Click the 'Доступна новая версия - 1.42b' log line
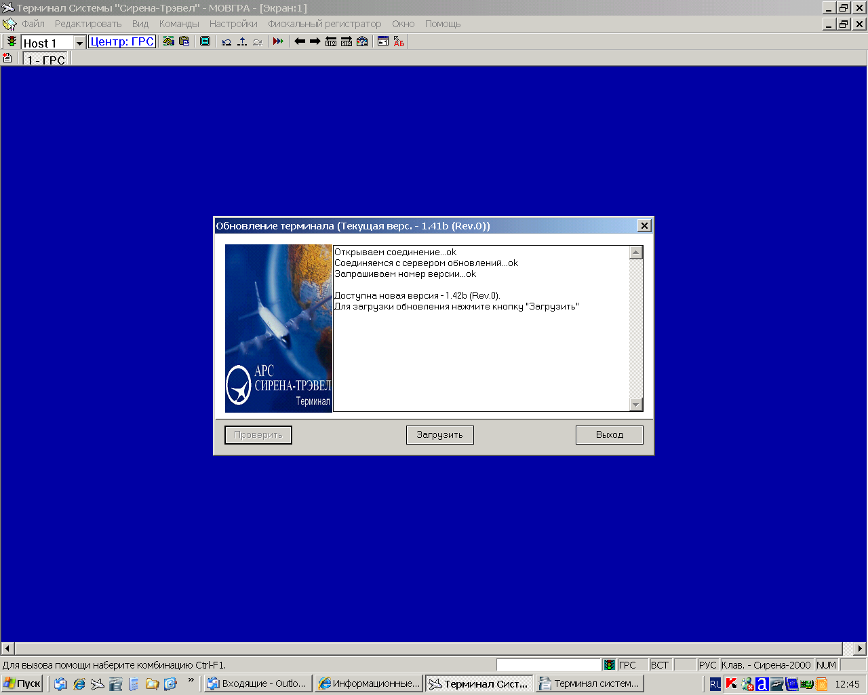The height and width of the screenshot is (695, 868). tap(417, 296)
